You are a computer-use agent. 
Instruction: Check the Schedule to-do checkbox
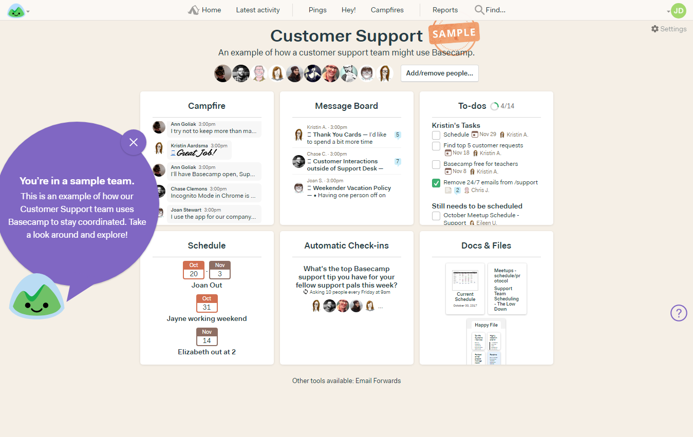click(436, 135)
